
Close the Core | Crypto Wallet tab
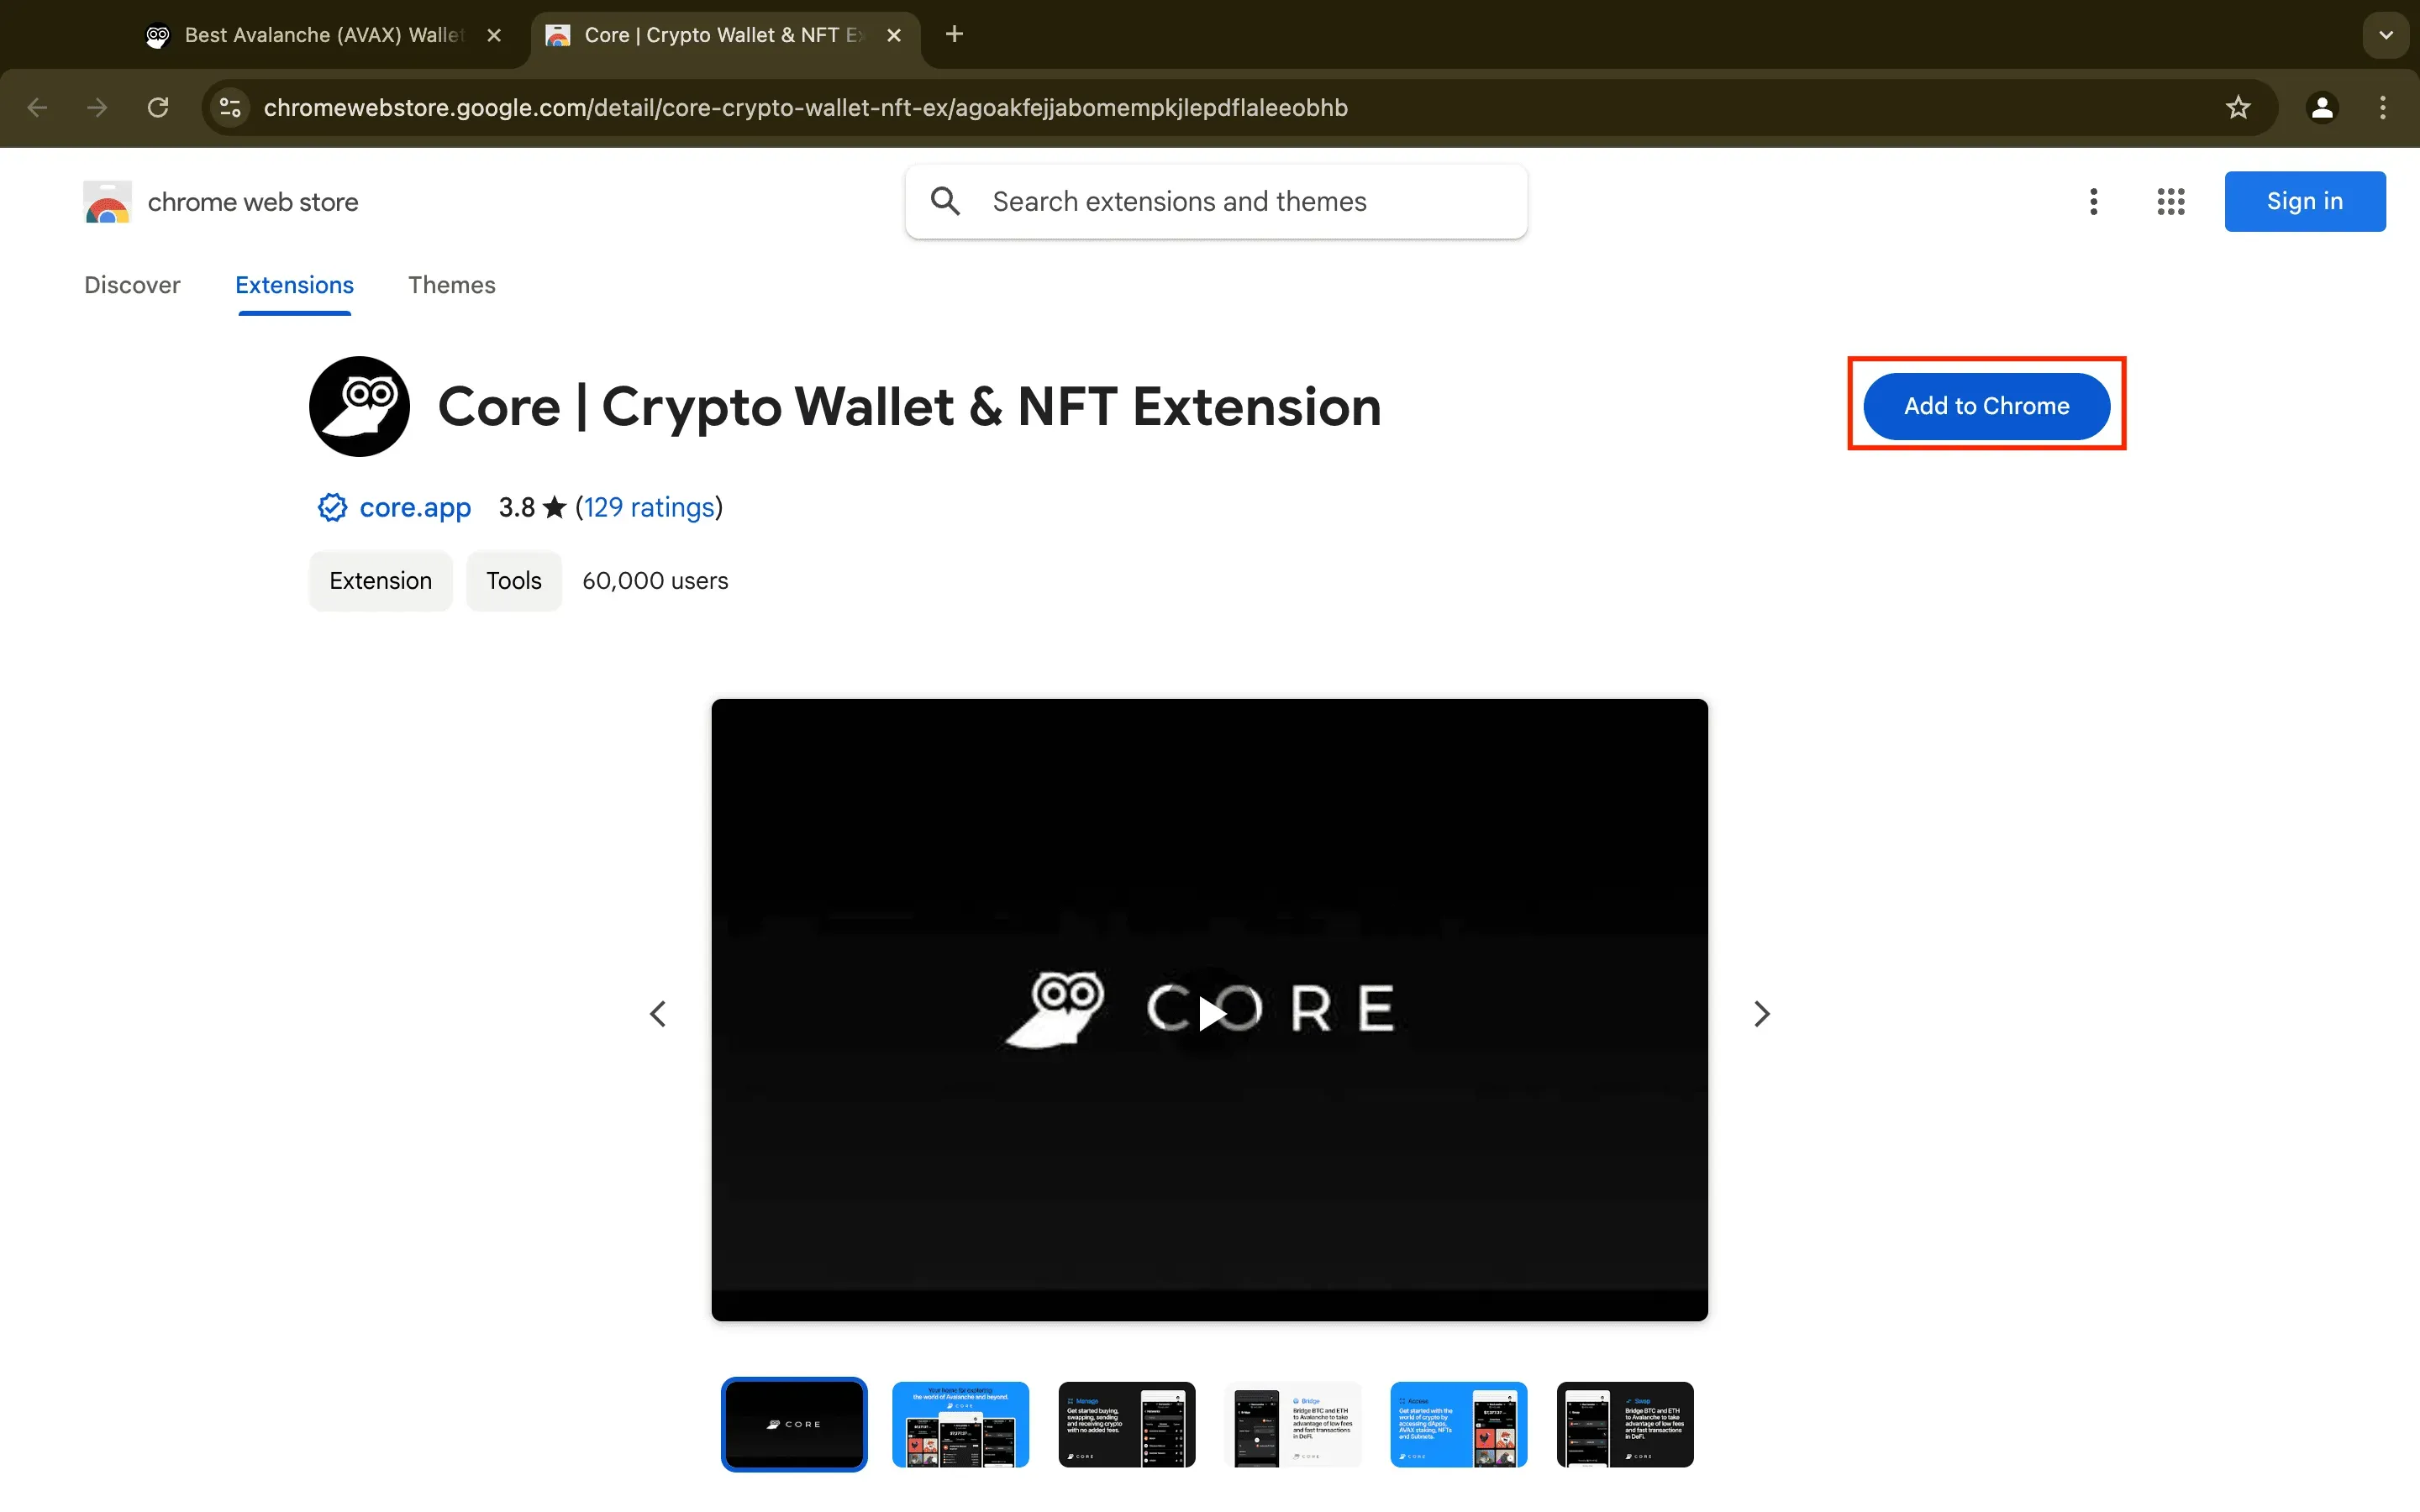tap(894, 36)
